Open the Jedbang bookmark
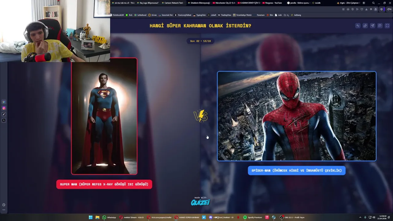393x221 pixels. pyautogui.click(x=296, y=15)
